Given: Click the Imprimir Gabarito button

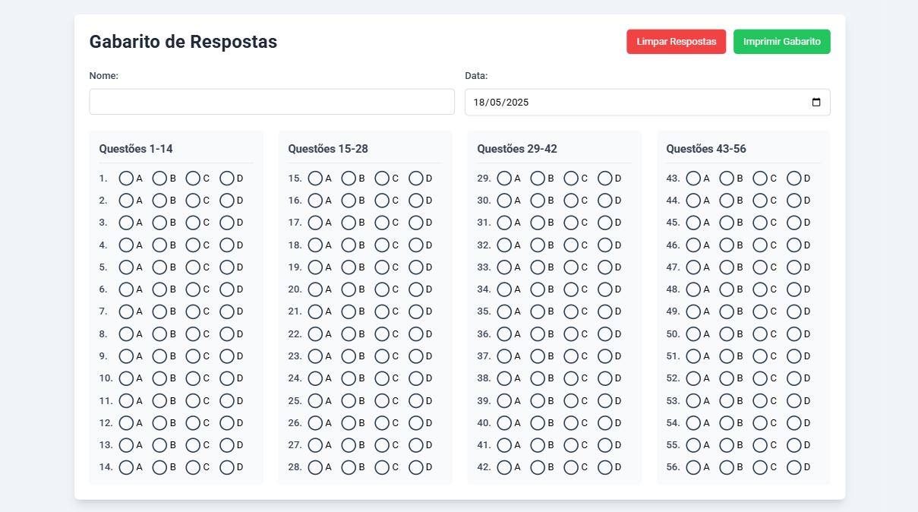Looking at the screenshot, I should pyautogui.click(x=782, y=42).
